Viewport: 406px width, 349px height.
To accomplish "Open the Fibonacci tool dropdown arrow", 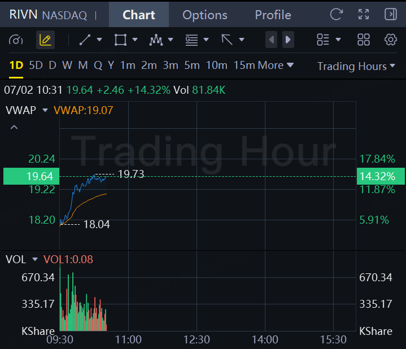I will [206, 40].
